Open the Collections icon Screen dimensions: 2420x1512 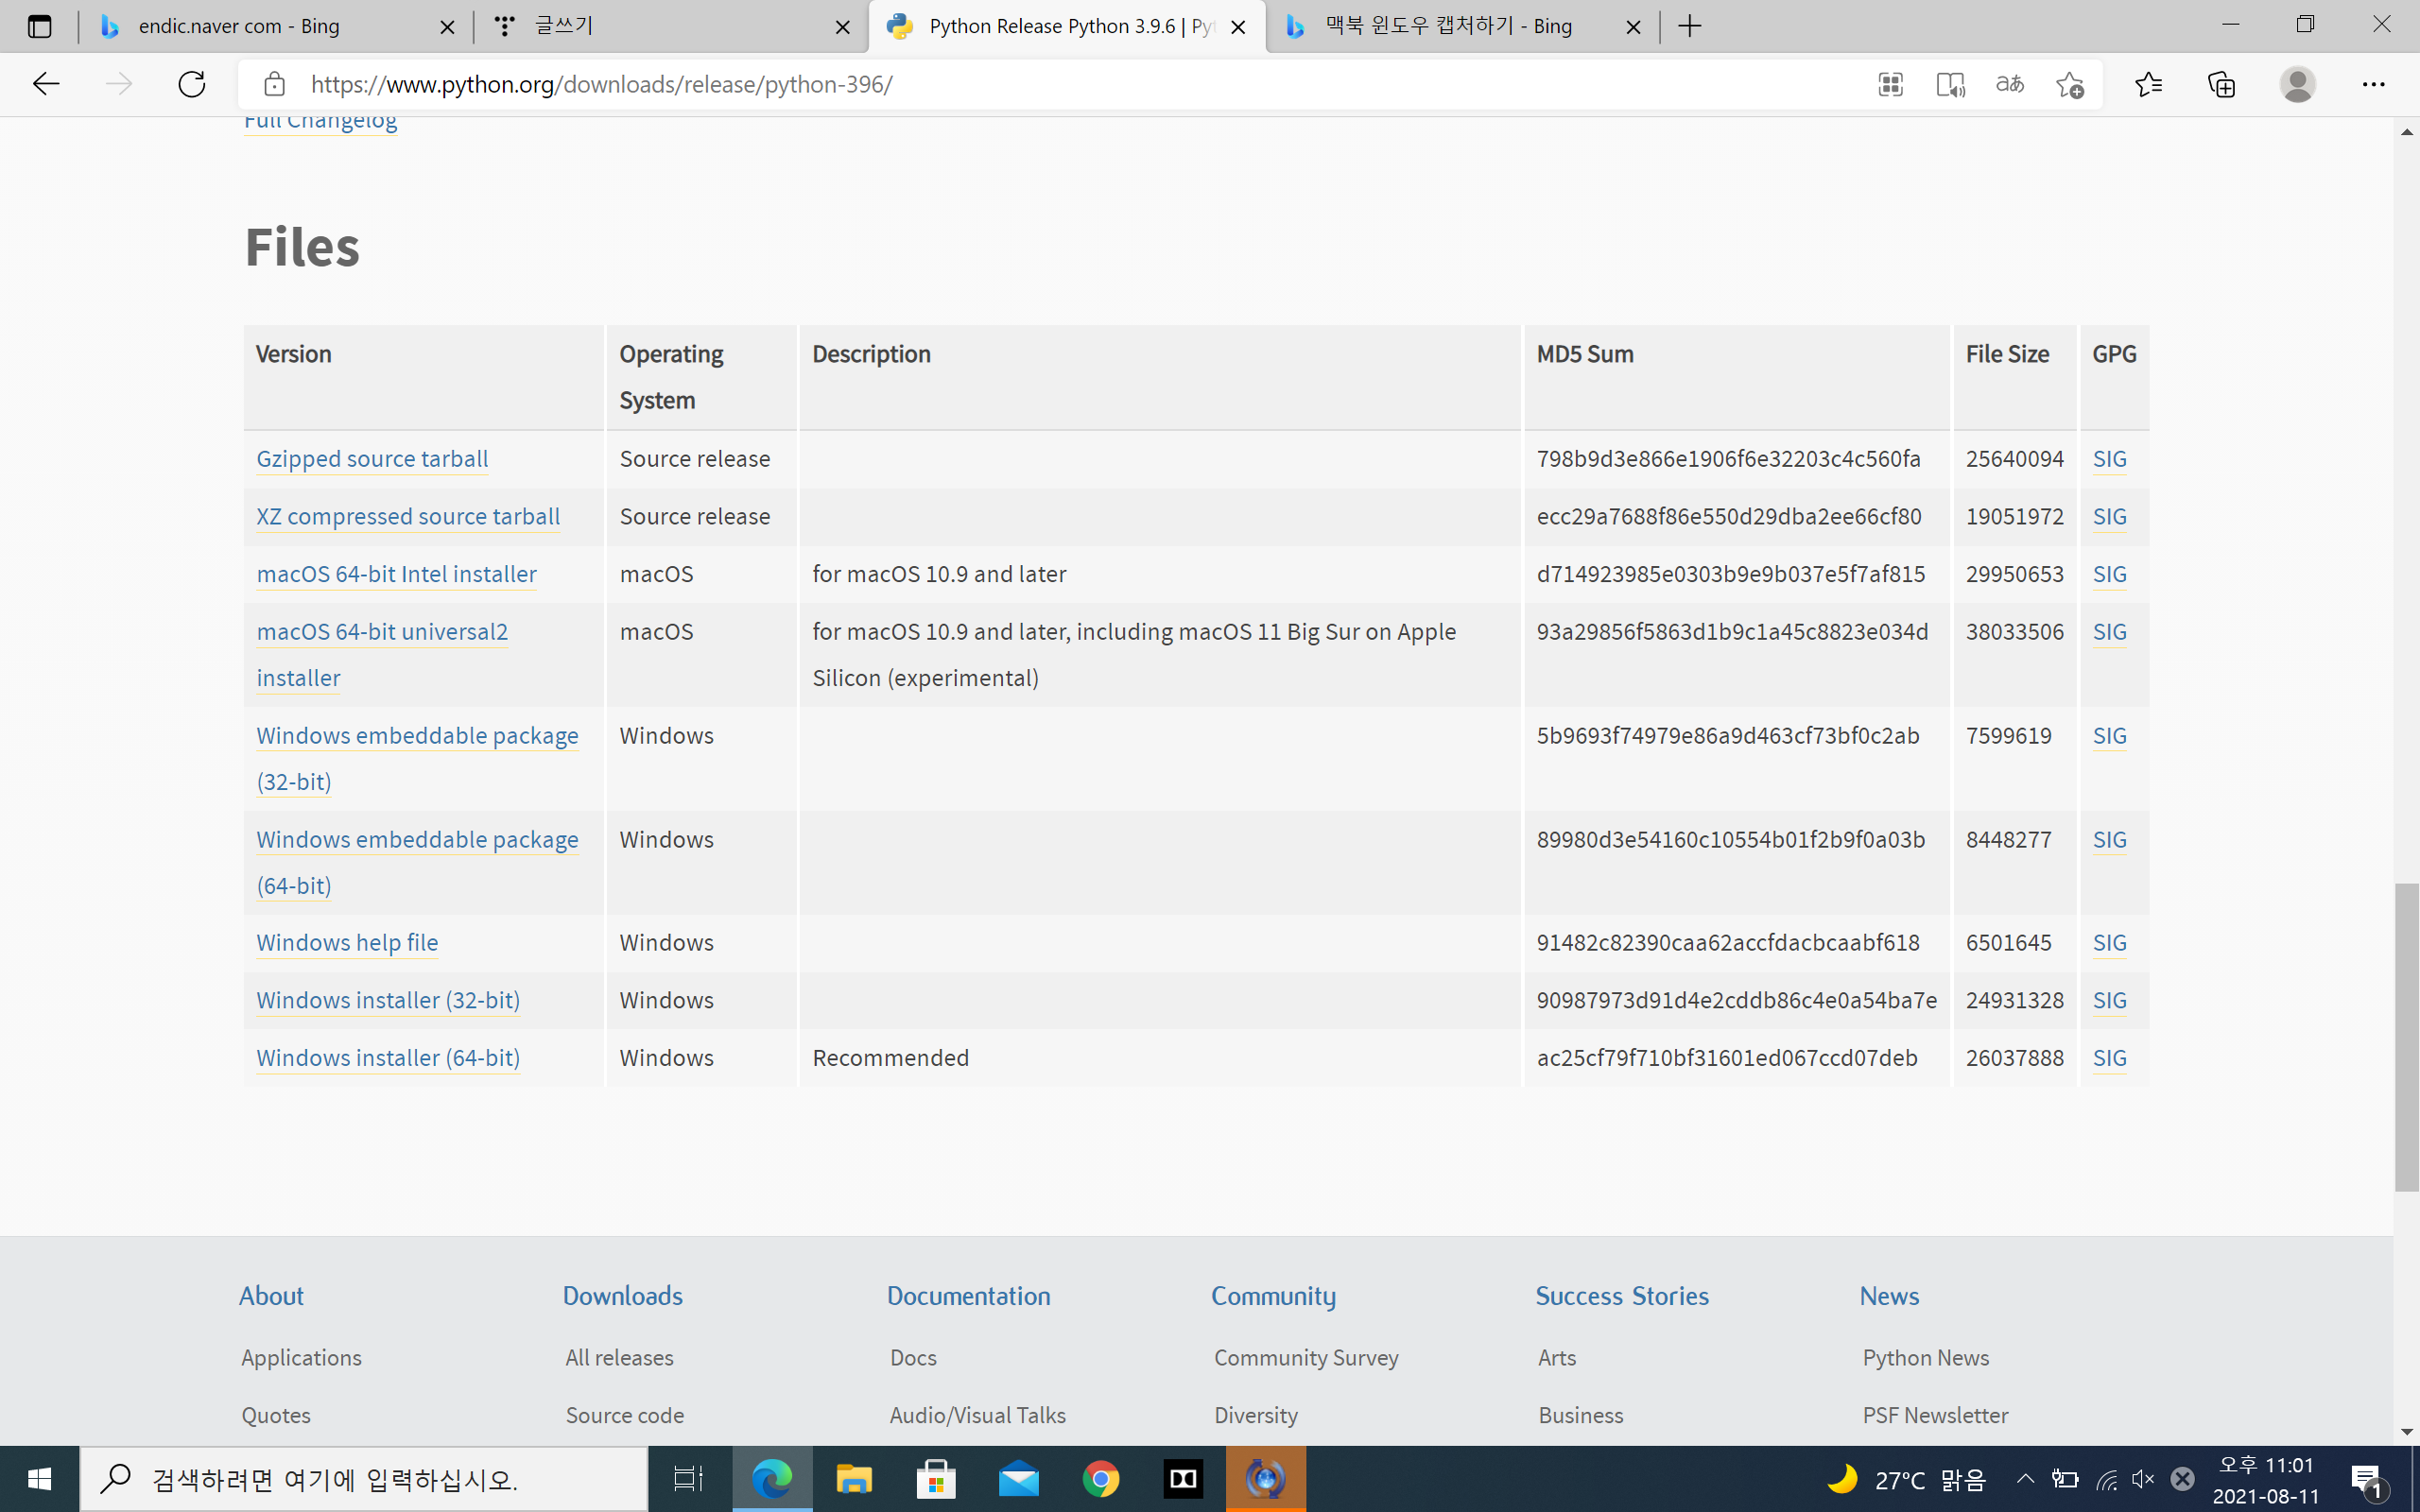(2221, 84)
